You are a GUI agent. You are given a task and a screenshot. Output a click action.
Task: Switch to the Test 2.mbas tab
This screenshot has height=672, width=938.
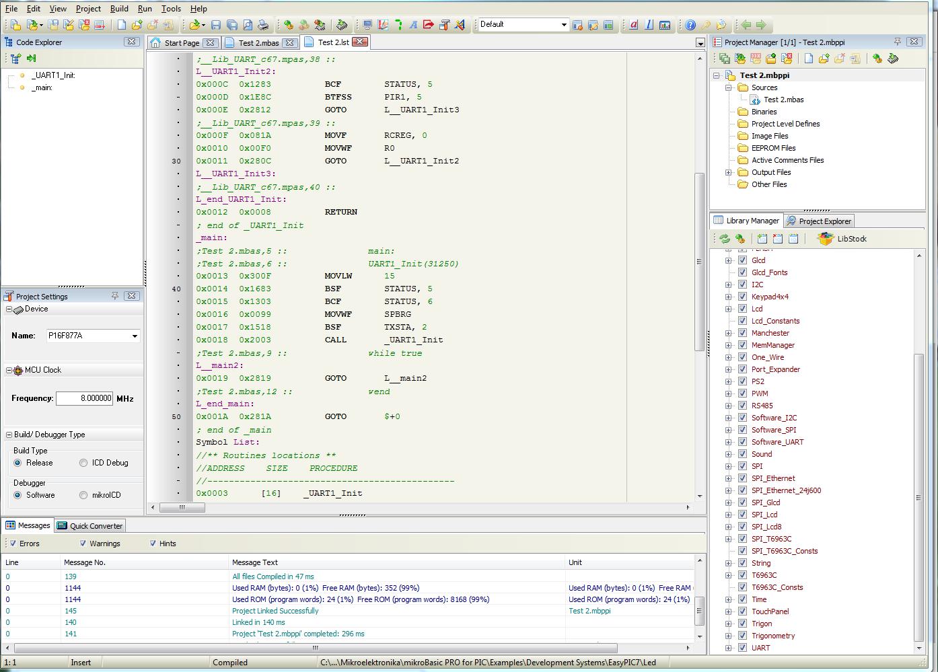258,42
